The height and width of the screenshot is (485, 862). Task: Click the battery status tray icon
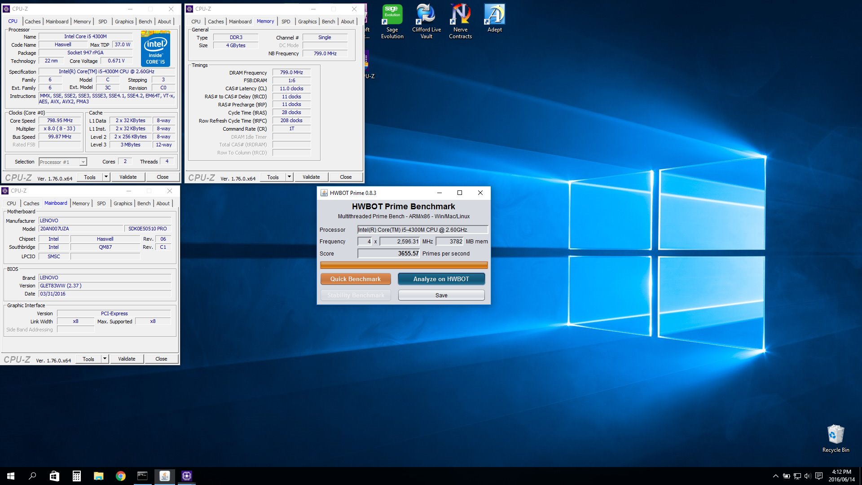(786, 476)
